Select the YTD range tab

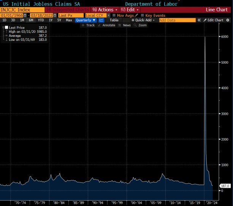coord(41,20)
